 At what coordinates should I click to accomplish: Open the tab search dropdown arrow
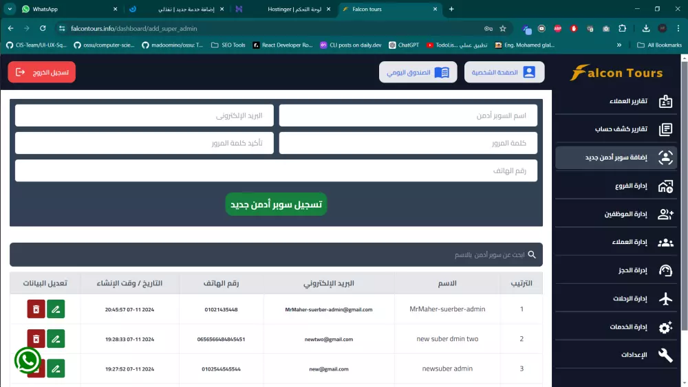tap(10, 9)
